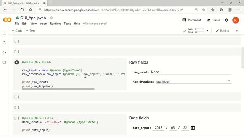Click the notebook title GUI_App.ipynb
Screen dimensions: 244x137
tap(33, 18)
